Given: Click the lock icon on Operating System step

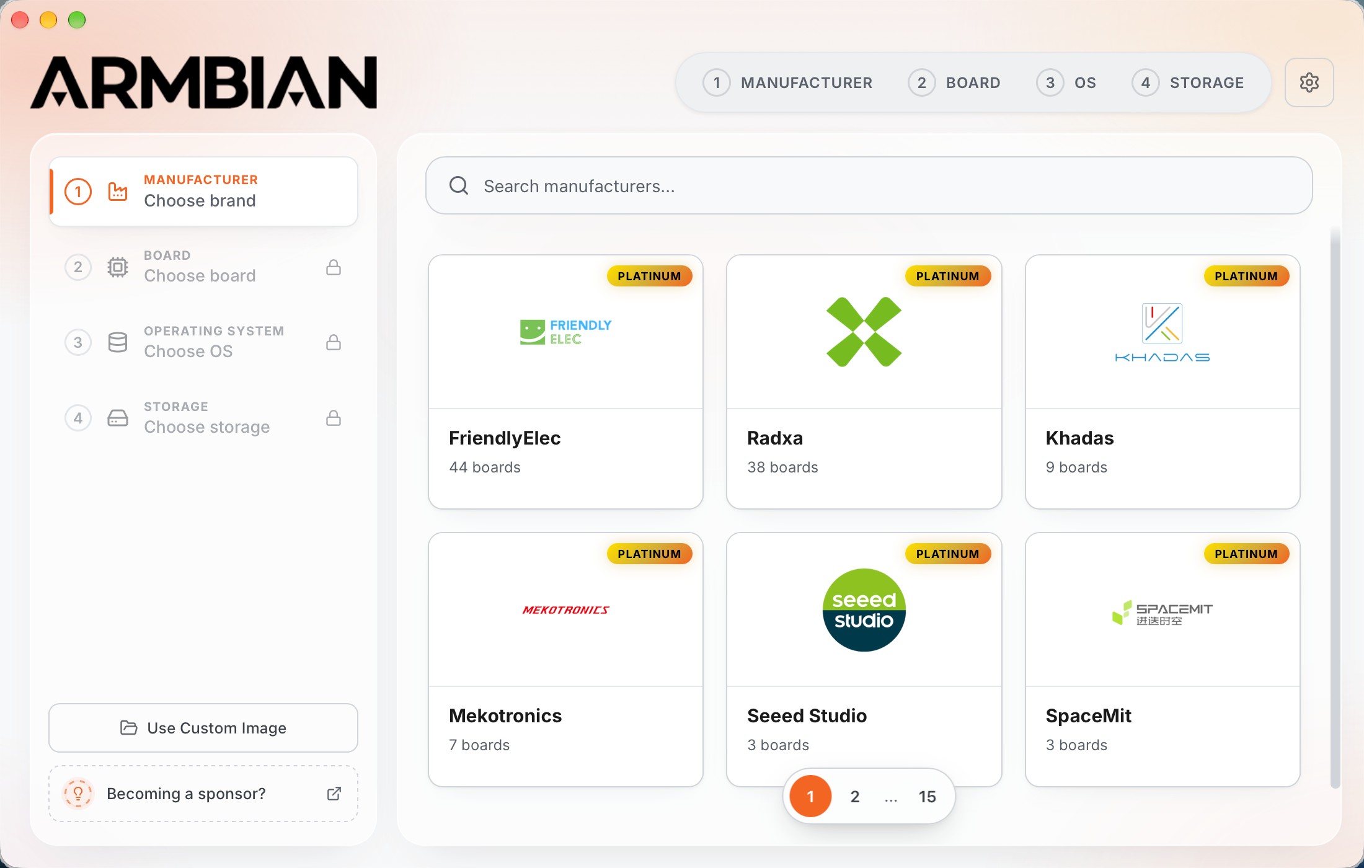Looking at the screenshot, I should click(334, 342).
